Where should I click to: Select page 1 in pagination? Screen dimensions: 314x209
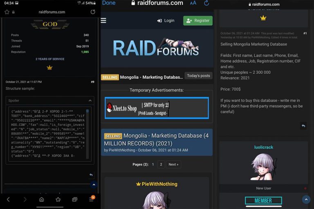pos(153,165)
